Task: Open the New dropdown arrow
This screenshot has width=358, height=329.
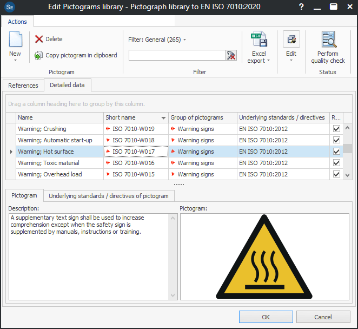Action: [15, 61]
